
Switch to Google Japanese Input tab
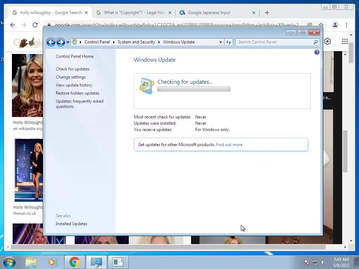pyautogui.click(x=215, y=13)
